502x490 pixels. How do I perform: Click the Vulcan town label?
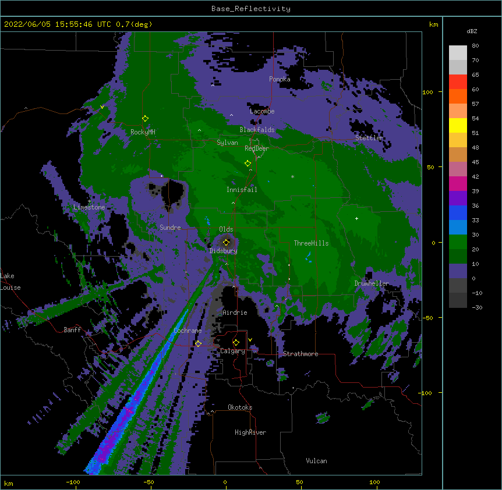(316, 461)
